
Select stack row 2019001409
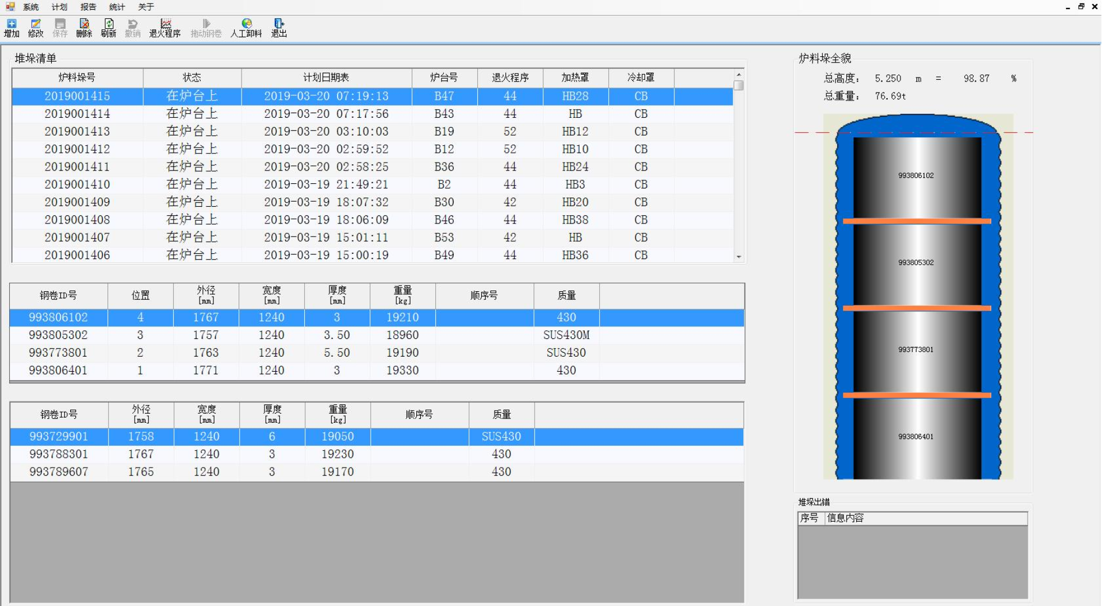pyautogui.click(x=372, y=202)
